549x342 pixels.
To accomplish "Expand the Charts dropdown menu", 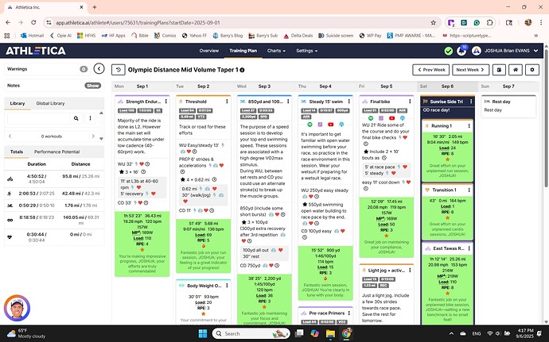I will [276, 51].
